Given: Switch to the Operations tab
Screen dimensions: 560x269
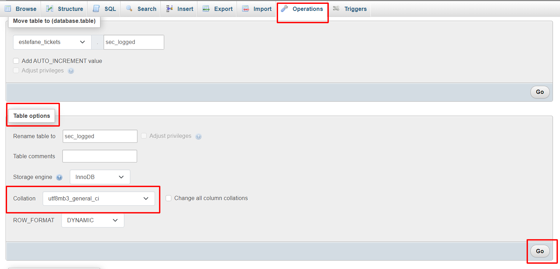Looking at the screenshot, I should pyautogui.click(x=302, y=9).
